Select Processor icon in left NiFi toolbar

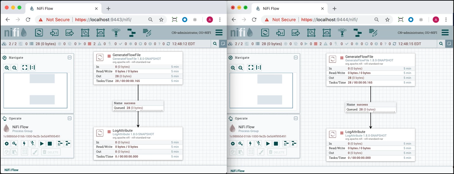[39, 32]
